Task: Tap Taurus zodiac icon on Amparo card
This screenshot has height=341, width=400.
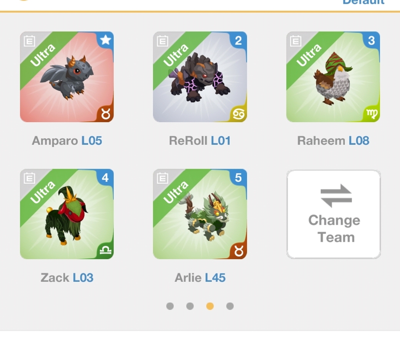Action: pos(106,114)
